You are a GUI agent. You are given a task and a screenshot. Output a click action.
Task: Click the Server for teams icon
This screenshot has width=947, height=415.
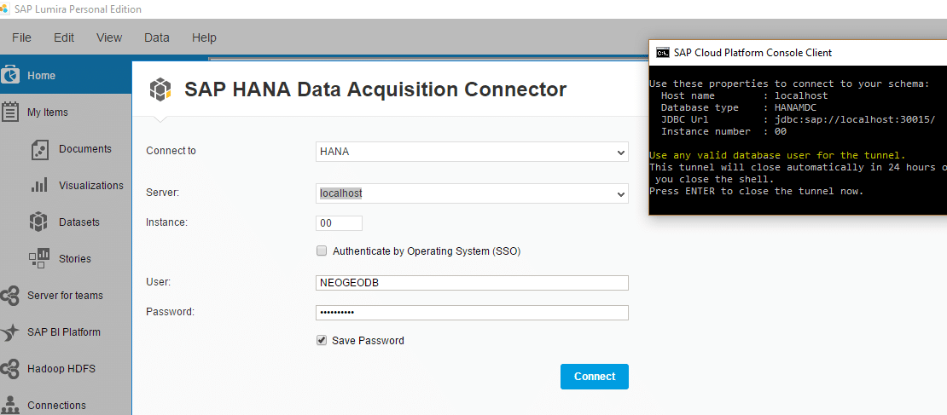click(10, 296)
